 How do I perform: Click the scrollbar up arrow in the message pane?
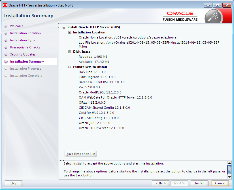[229, 163]
